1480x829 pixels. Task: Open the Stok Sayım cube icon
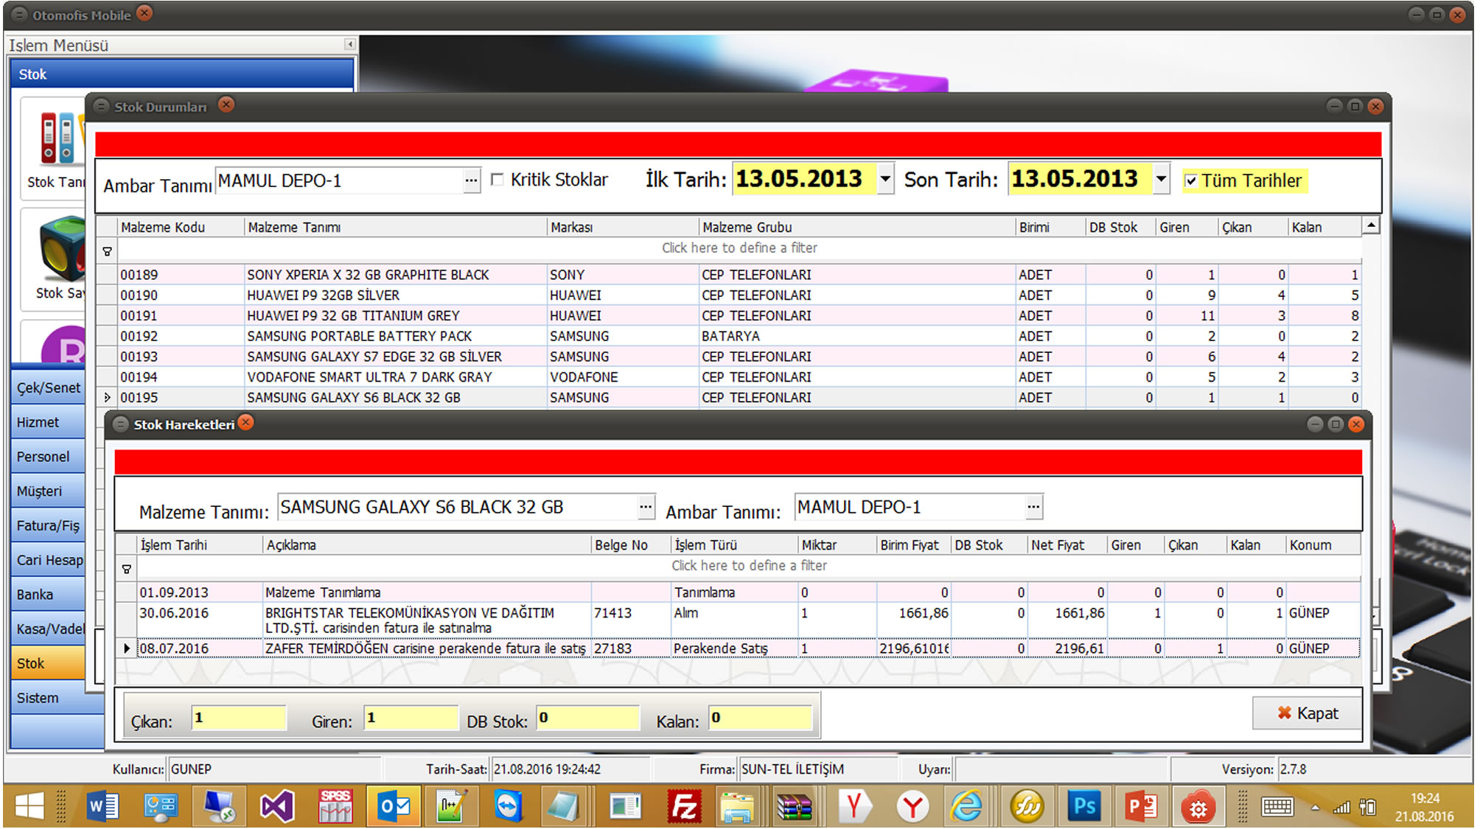click(63, 249)
